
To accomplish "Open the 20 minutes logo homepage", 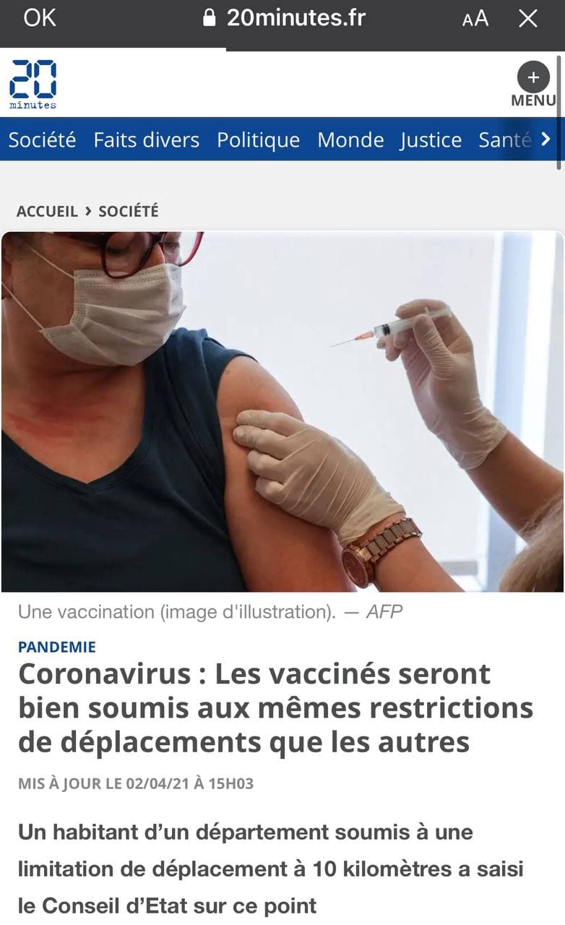I will 33,85.
